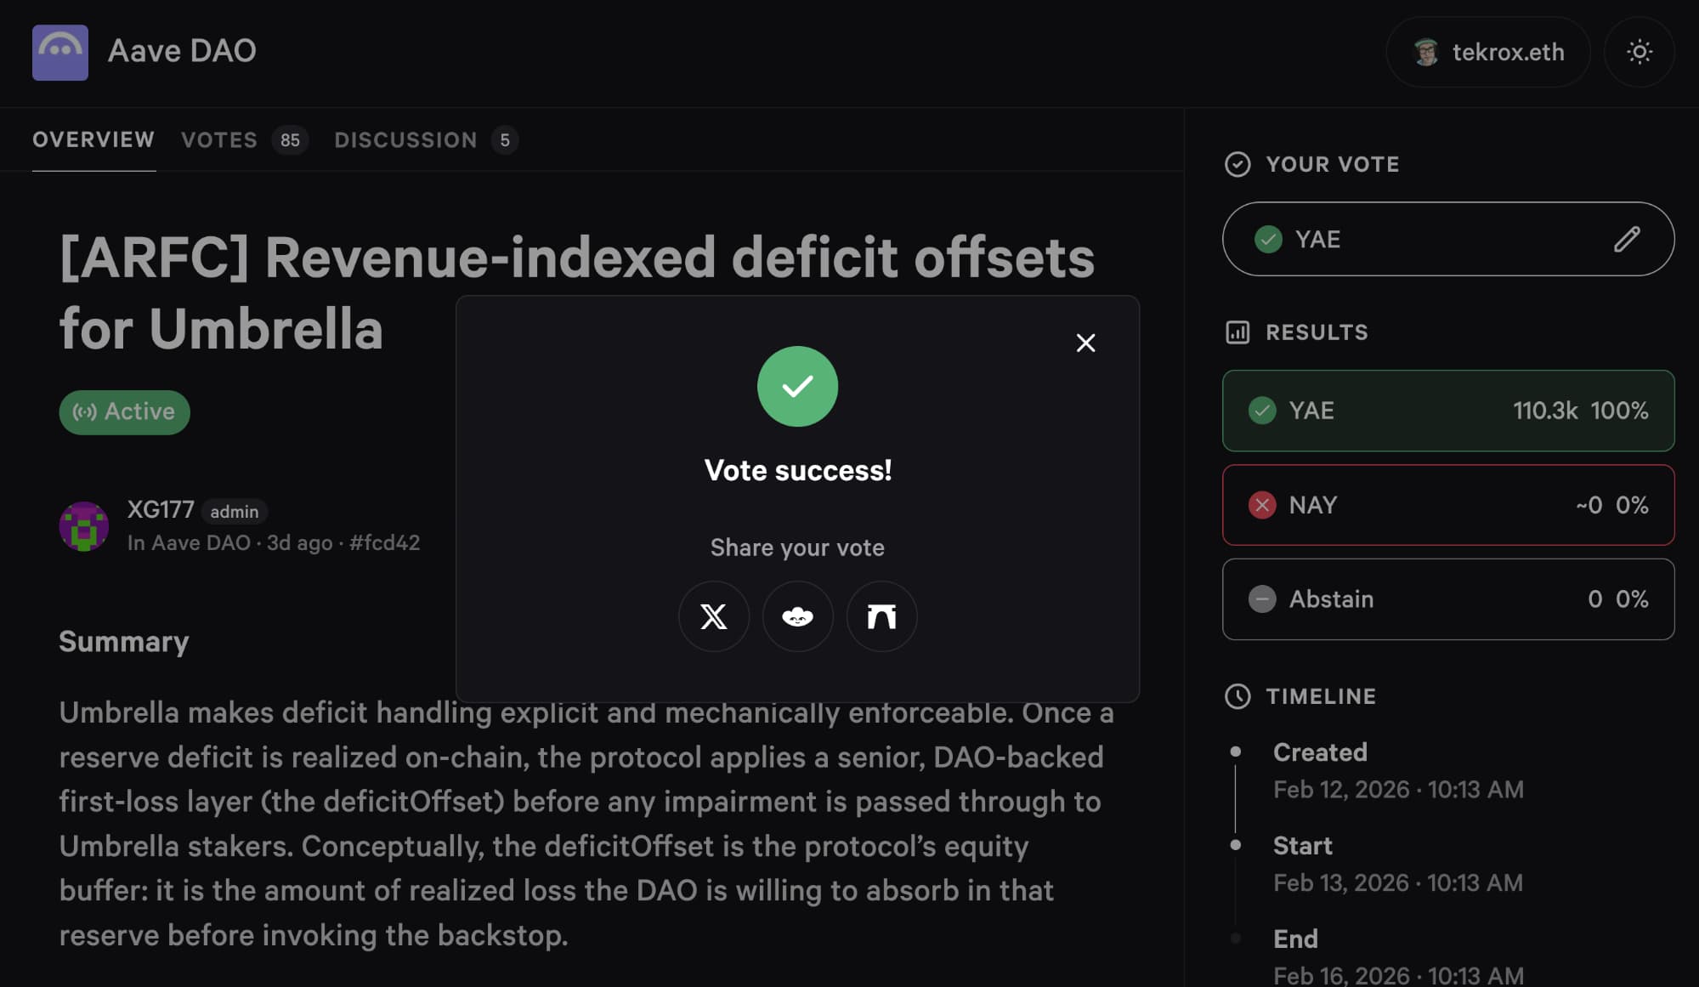Share vote via the cloud-face icon

pyautogui.click(x=797, y=616)
